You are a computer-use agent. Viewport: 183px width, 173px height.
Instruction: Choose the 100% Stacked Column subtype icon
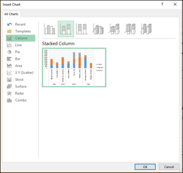[82, 29]
